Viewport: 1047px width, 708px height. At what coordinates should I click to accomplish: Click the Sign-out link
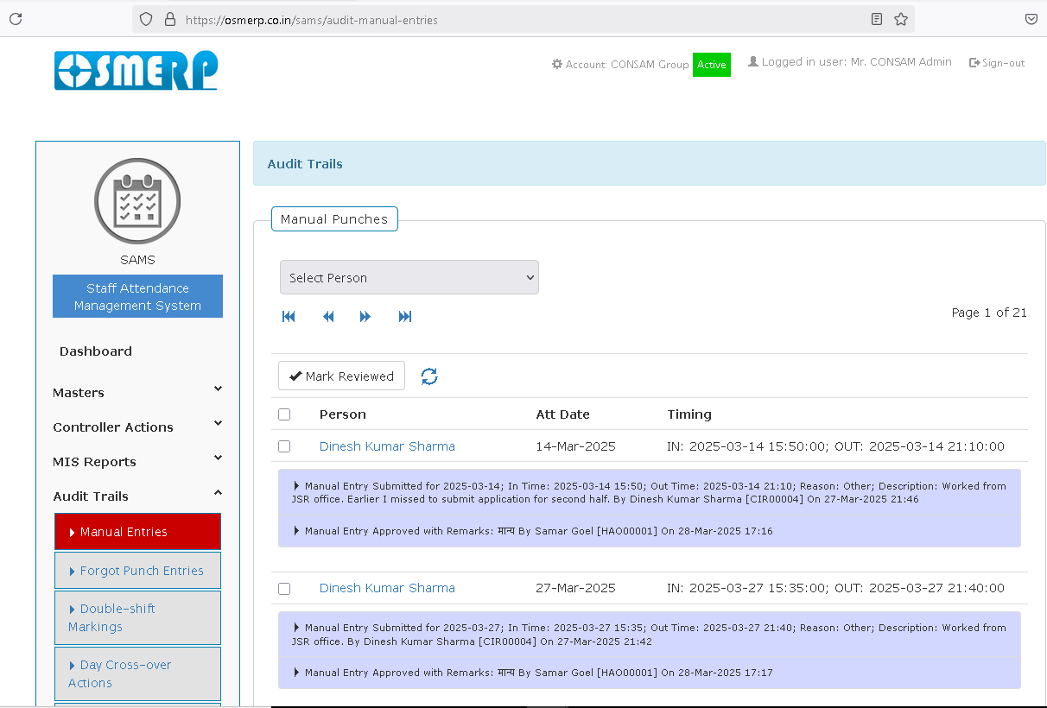tap(997, 63)
